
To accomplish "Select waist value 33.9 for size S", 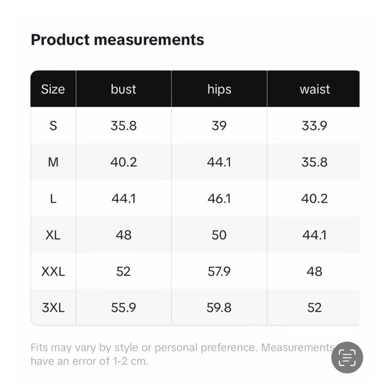I will 314,126.
